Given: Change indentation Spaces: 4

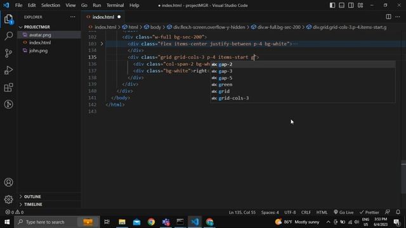Looking at the screenshot, I should [270, 212].
